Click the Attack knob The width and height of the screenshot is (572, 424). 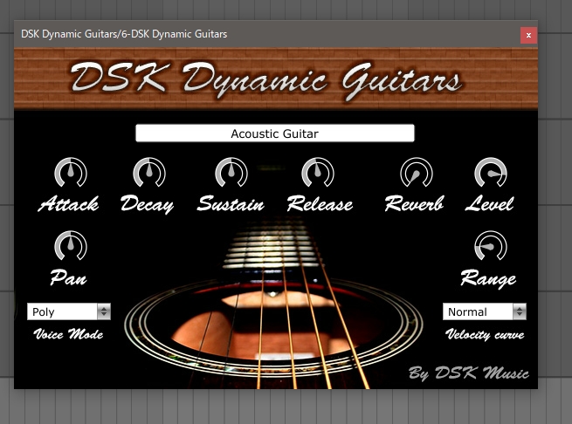(68, 174)
